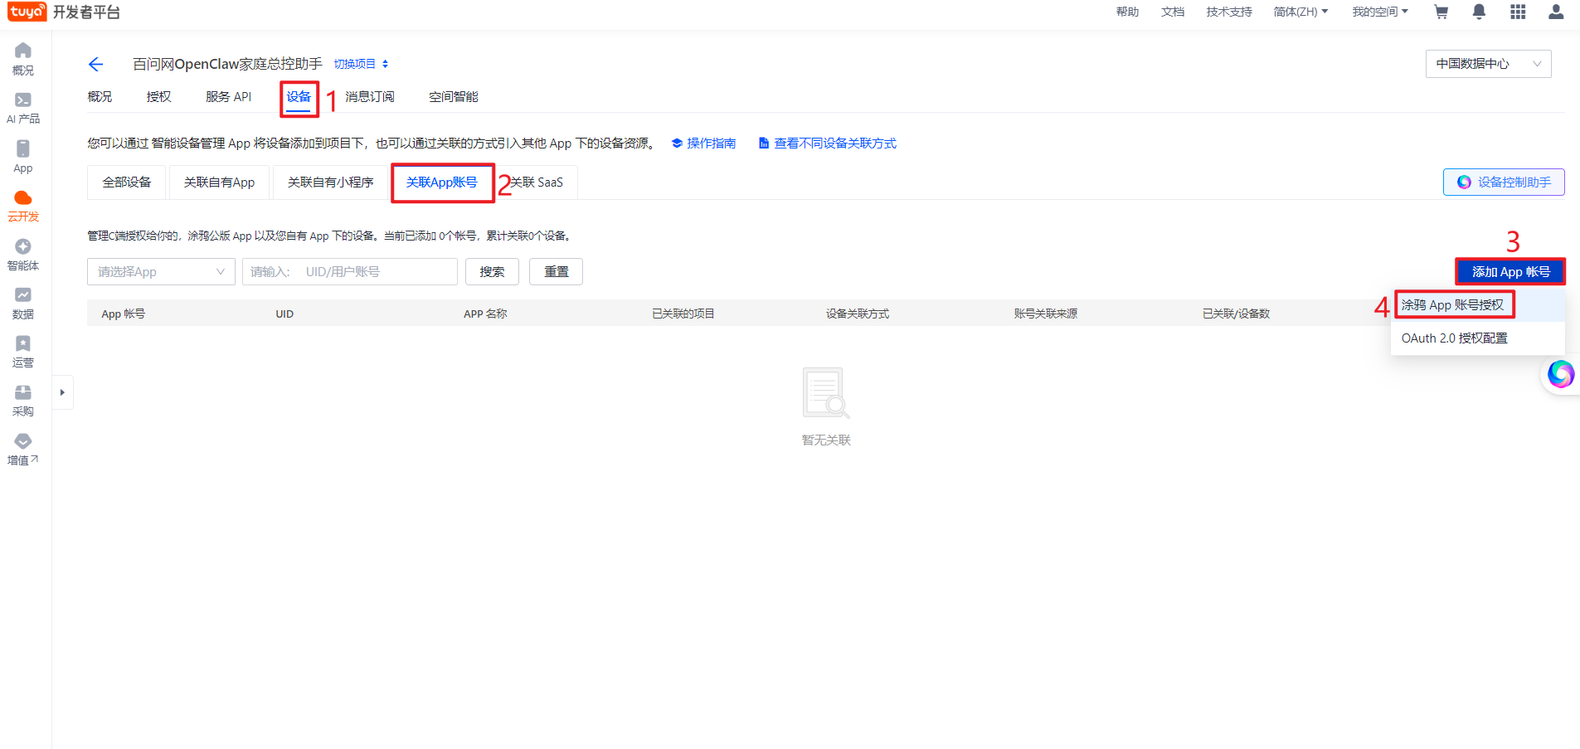Image resolution: width=1580 pixels, height=749 pixels.
Task: Select the 关联自有App tab
Action: click(x=219, y=182)
